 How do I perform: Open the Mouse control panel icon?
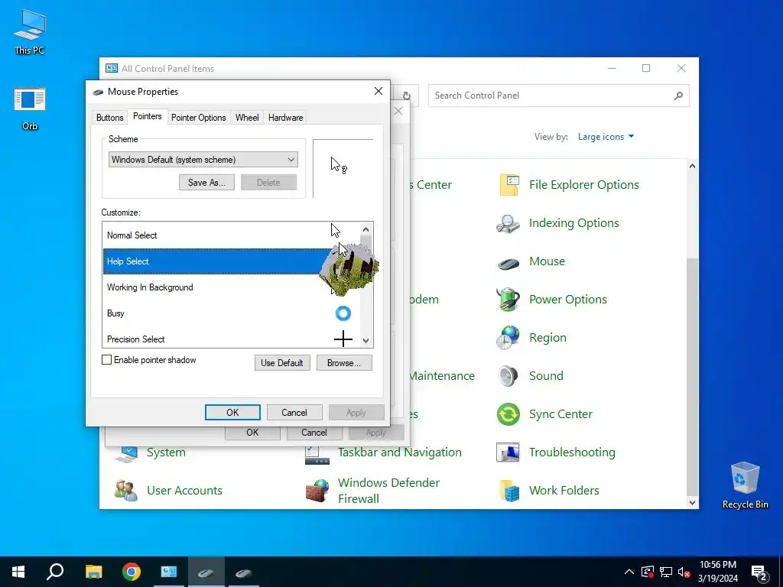point(508,262)
